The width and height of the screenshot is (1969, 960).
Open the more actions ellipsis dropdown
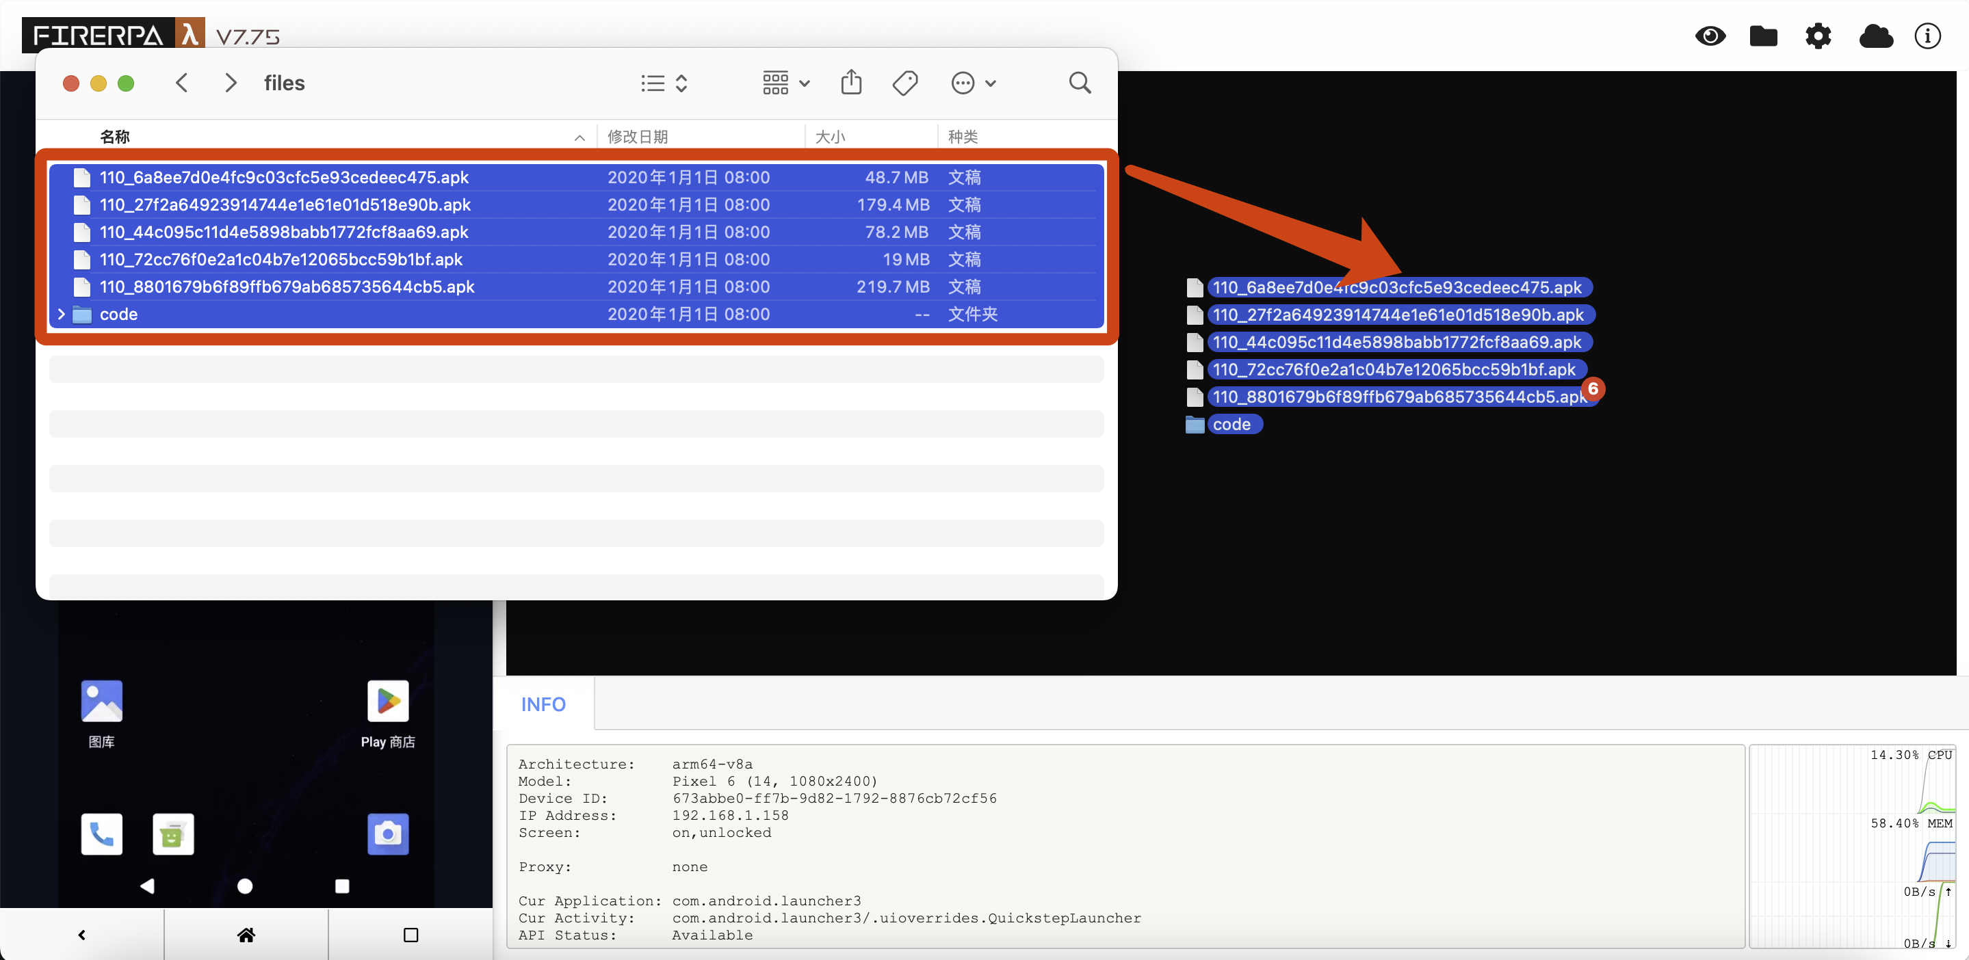972,83
